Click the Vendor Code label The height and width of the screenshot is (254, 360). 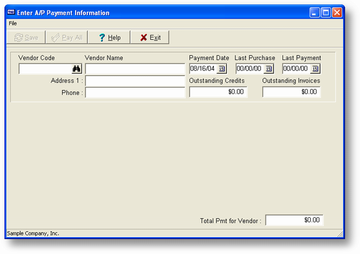pyautogui.click(x=36, y=58)
